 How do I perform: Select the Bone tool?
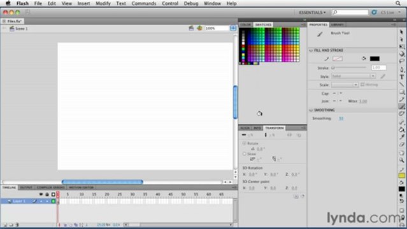pyautogui.click(x=401, y=122)
